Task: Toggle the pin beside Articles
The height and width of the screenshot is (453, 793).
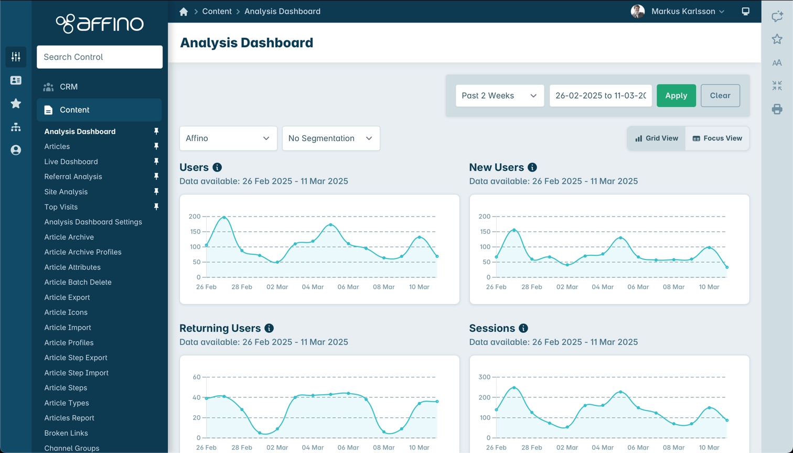Action: click(x=156, y=146)
